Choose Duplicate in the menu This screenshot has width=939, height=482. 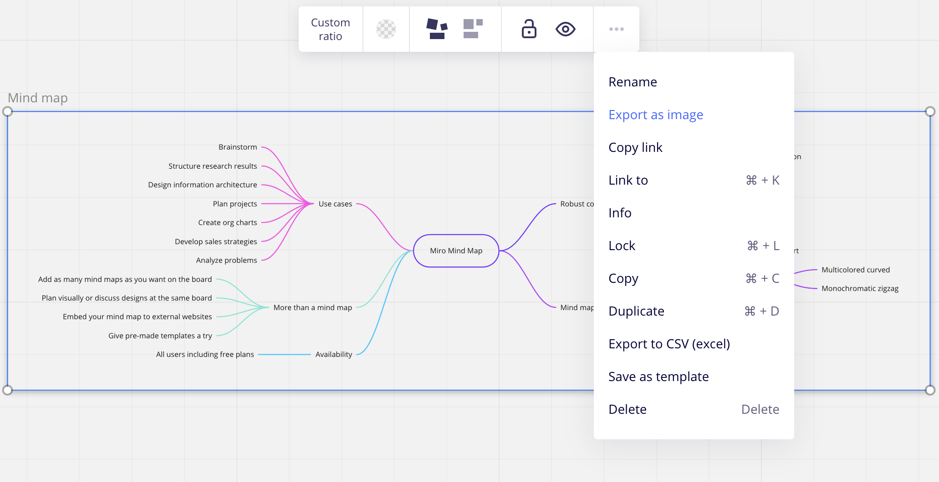click(636, 311)
